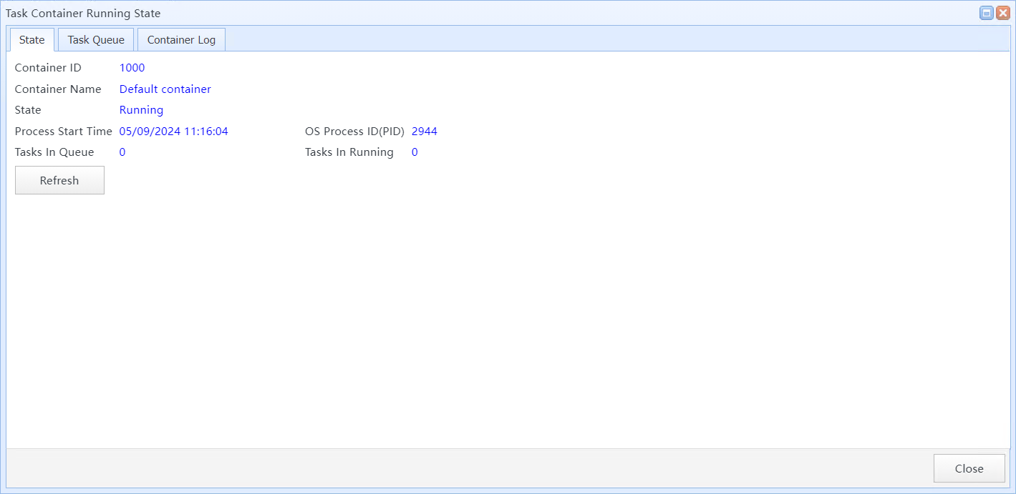Click the process start time 05/09/2024 11:16:04
Screen dimensions: 1016x494
click(x=173, y=132)
